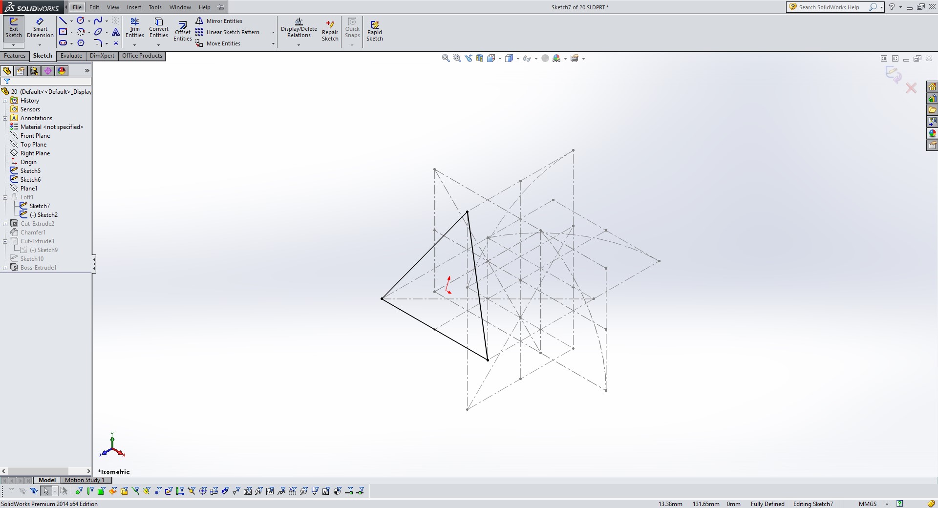Viewport: 938px width, 508px height.
Task: Open Linear Sketch Pattern dropdown arrow
Action: tap(273, 32)
